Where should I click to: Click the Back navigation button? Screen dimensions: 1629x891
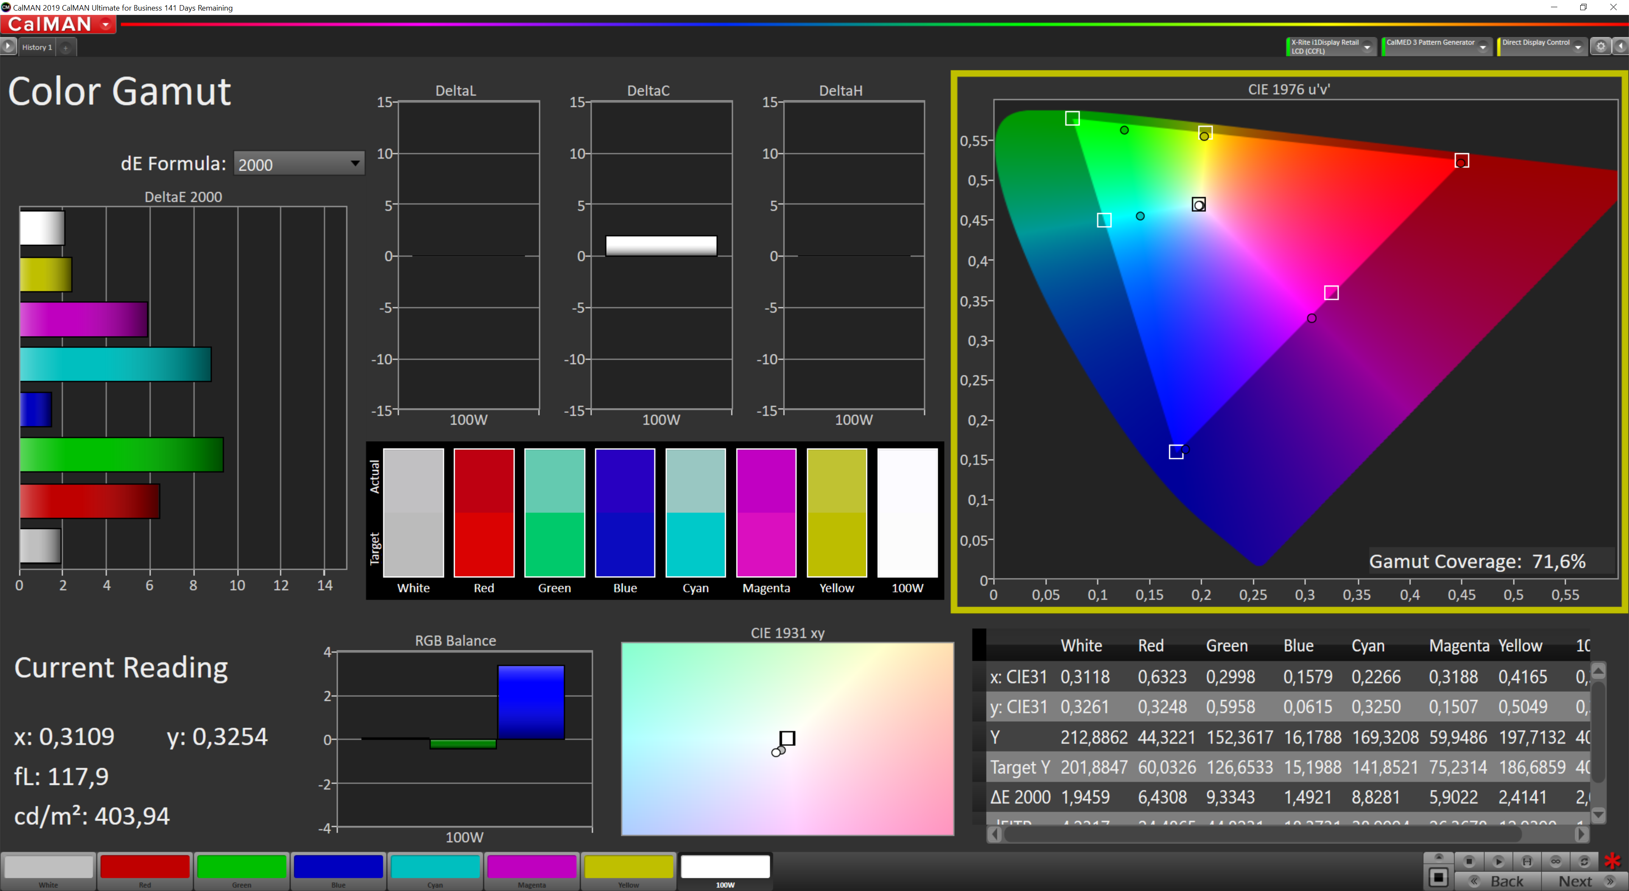click(x=1507, y=881)
